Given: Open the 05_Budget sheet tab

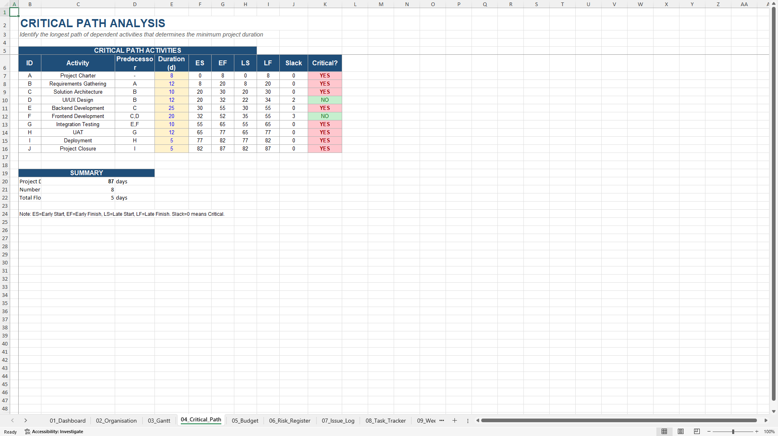Looking at the screenshot, I should click(245, 421).
